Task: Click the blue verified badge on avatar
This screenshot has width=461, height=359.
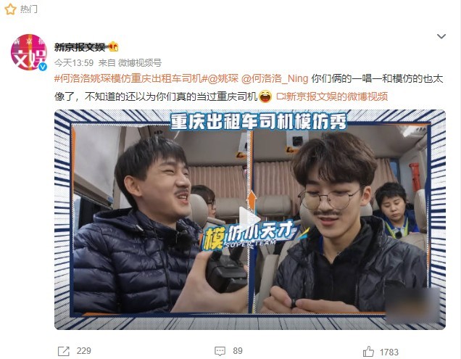Action: (43, 67)
